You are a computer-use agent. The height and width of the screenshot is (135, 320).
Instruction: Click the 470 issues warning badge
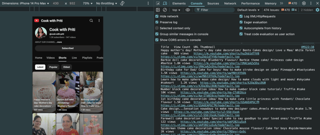coord(286,10)
